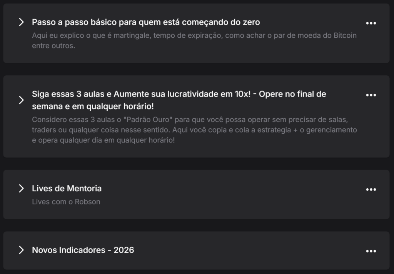Click the 'Lives de Mentoria' title

[67, 188]
